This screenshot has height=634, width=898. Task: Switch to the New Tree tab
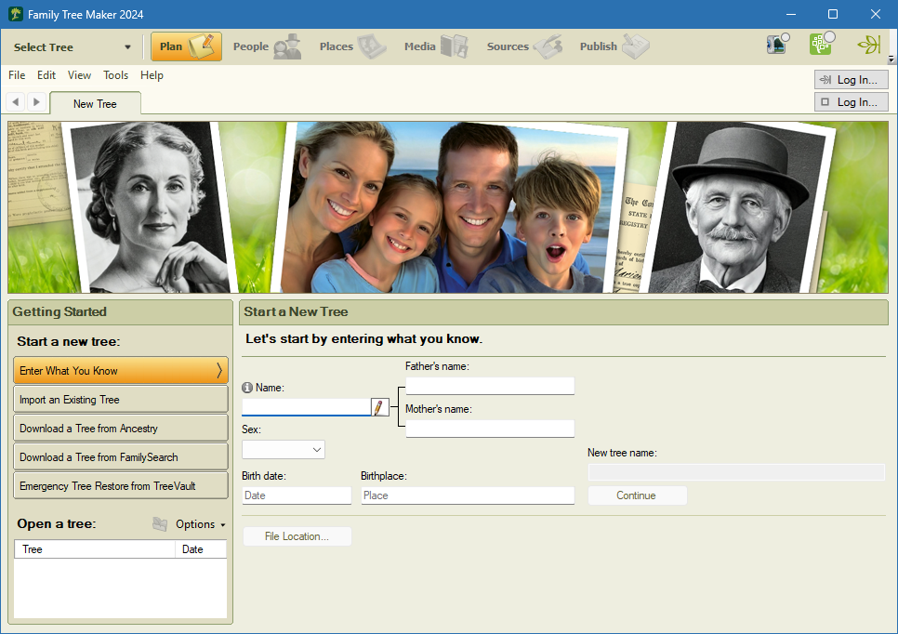point(95,103)
